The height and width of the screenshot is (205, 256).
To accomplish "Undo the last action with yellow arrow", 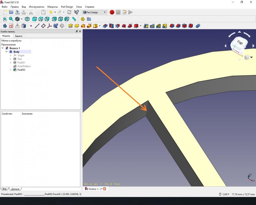I will [51, 12].
